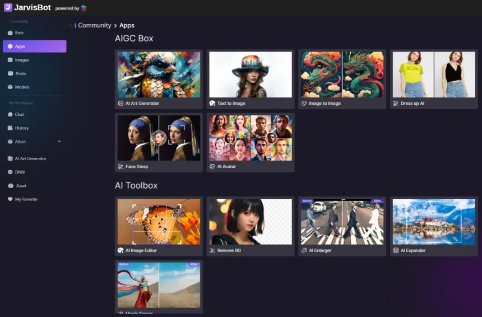Open the Image to Image dragon thumbnail
Viewport: 482px width, 317px height.
coord(342,74)
